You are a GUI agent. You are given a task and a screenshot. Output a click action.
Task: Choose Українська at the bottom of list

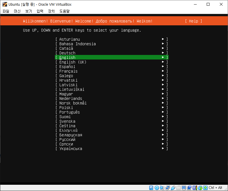click(112, 149)
